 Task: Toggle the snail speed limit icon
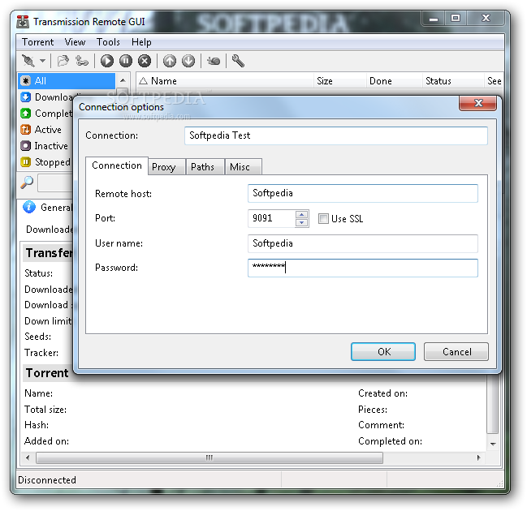[214, 61]
